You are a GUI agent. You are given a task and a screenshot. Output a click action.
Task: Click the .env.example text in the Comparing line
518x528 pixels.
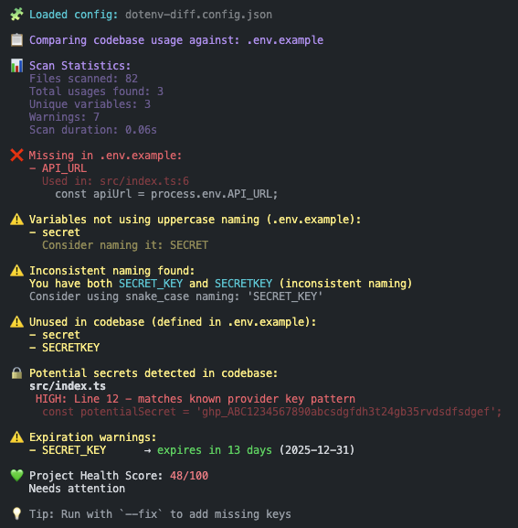[x=285, y=40]
